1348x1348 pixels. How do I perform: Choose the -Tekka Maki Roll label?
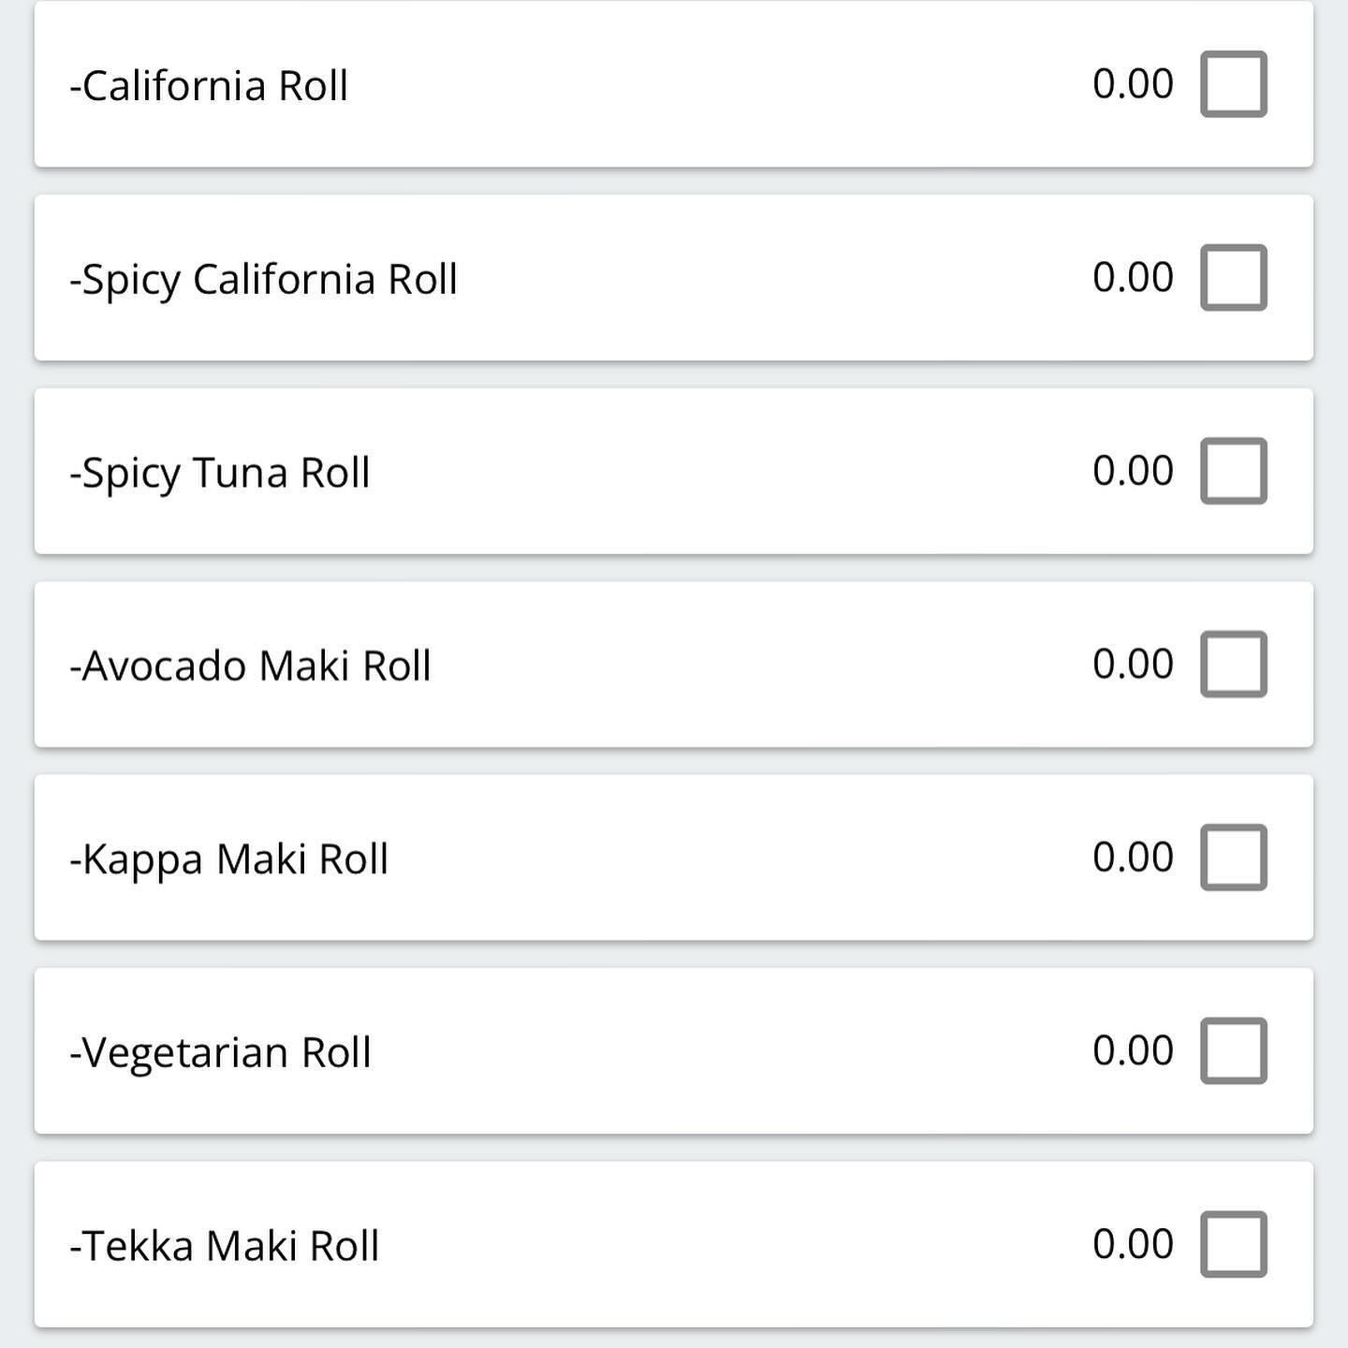coord(225,1246)
